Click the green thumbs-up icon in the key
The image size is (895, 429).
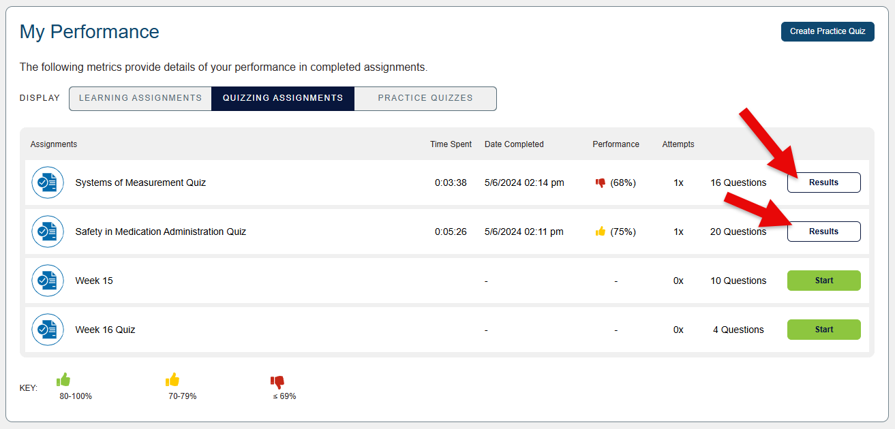(x=63, y=380)
